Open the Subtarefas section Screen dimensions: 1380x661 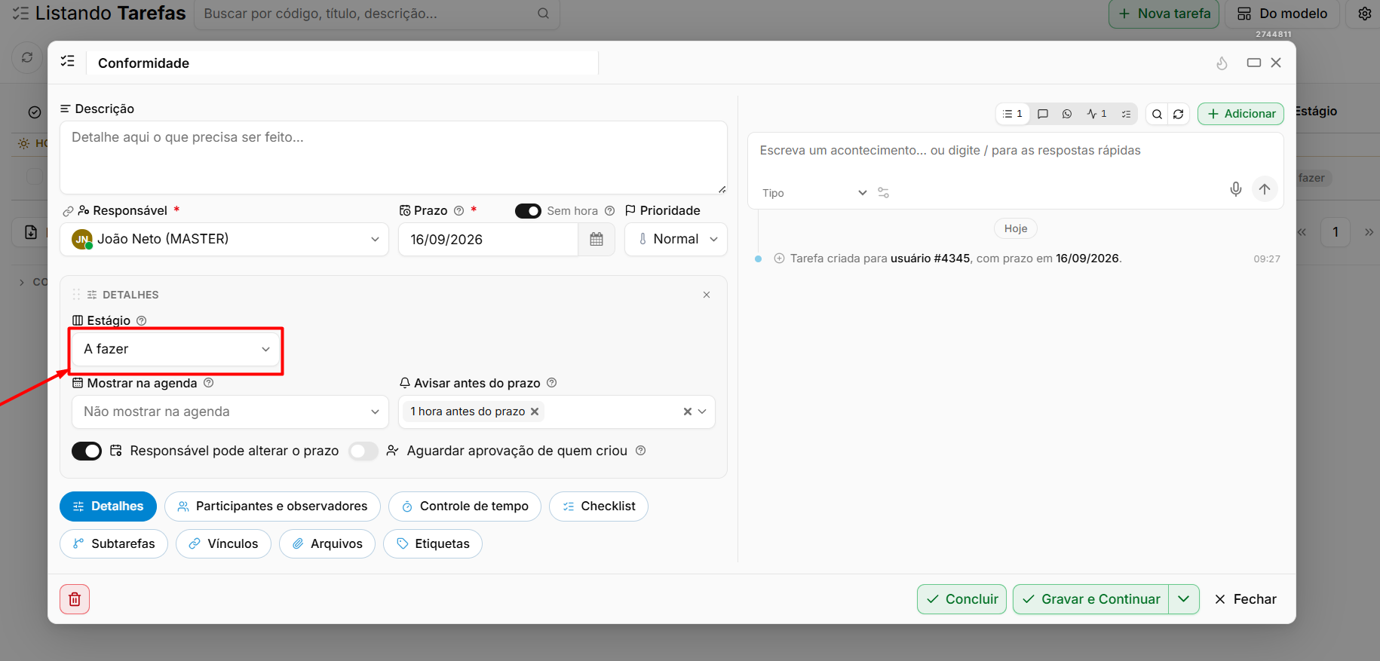(114, 544)
